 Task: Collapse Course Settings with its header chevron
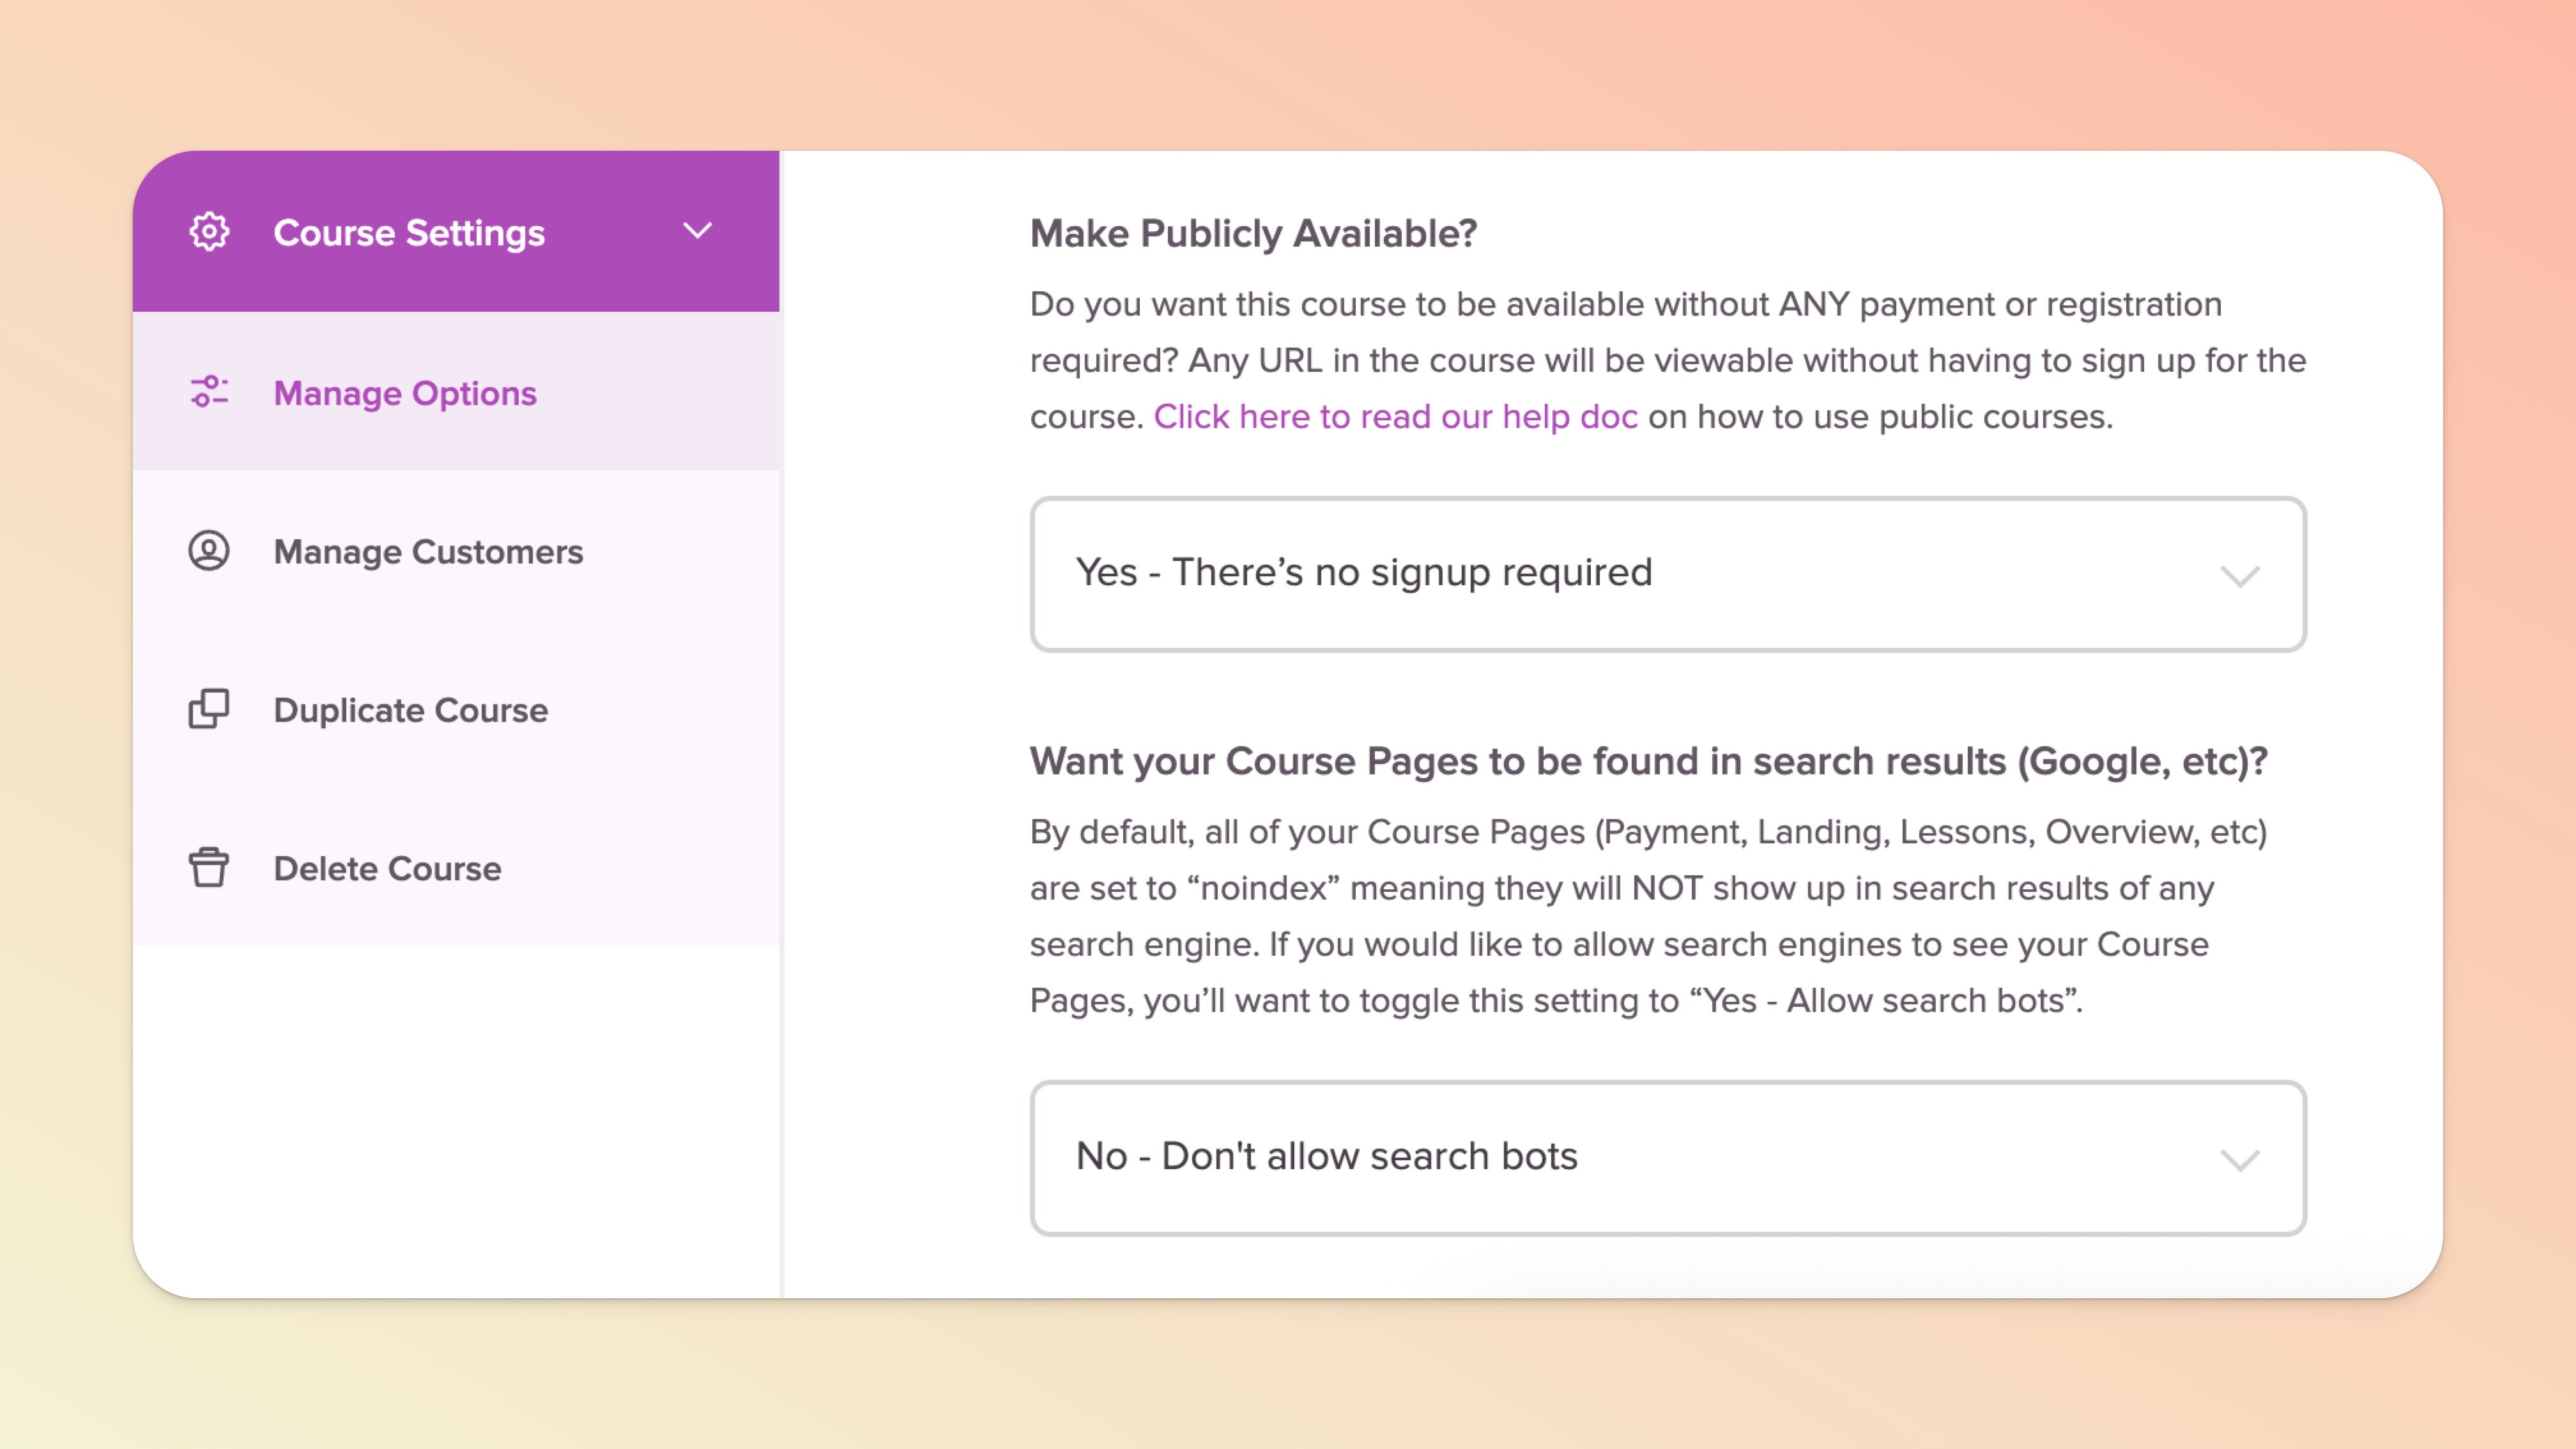(697, 231)
